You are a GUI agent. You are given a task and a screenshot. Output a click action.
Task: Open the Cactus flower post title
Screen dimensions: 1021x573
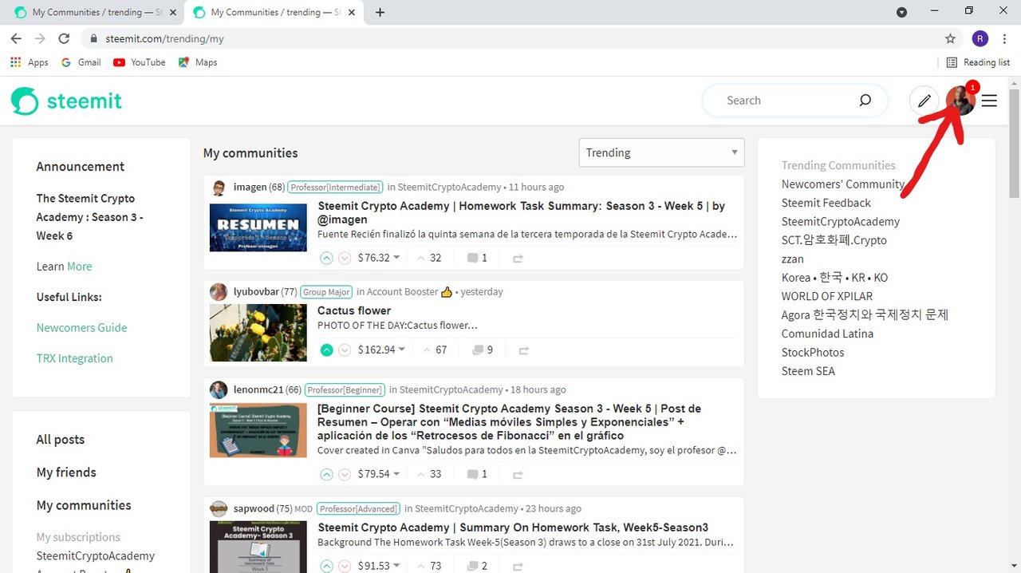point(354,310)
